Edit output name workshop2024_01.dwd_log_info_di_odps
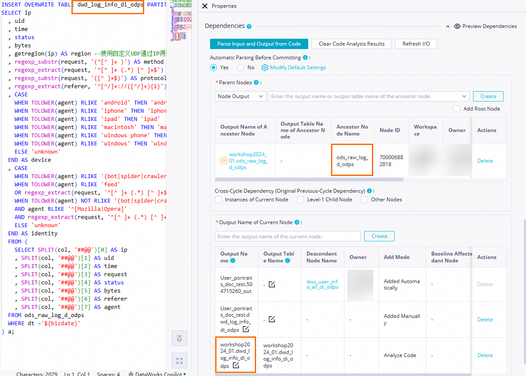 (236, 365)
